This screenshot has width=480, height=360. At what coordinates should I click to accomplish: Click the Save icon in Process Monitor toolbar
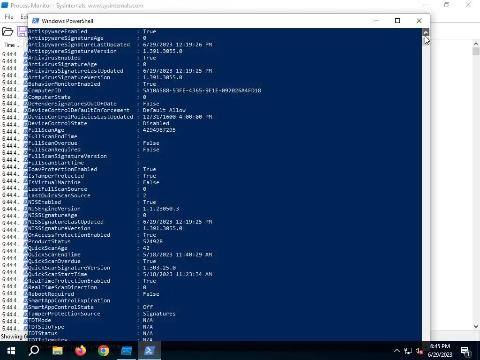click(x=22, y=31)
